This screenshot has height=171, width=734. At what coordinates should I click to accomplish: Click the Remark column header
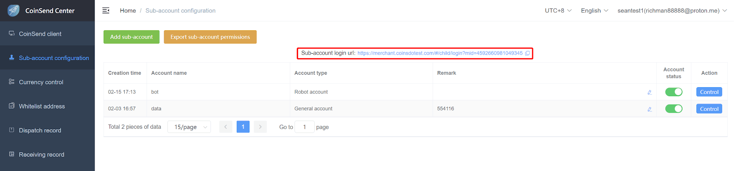pyautogui.click(x=545, y=73)
